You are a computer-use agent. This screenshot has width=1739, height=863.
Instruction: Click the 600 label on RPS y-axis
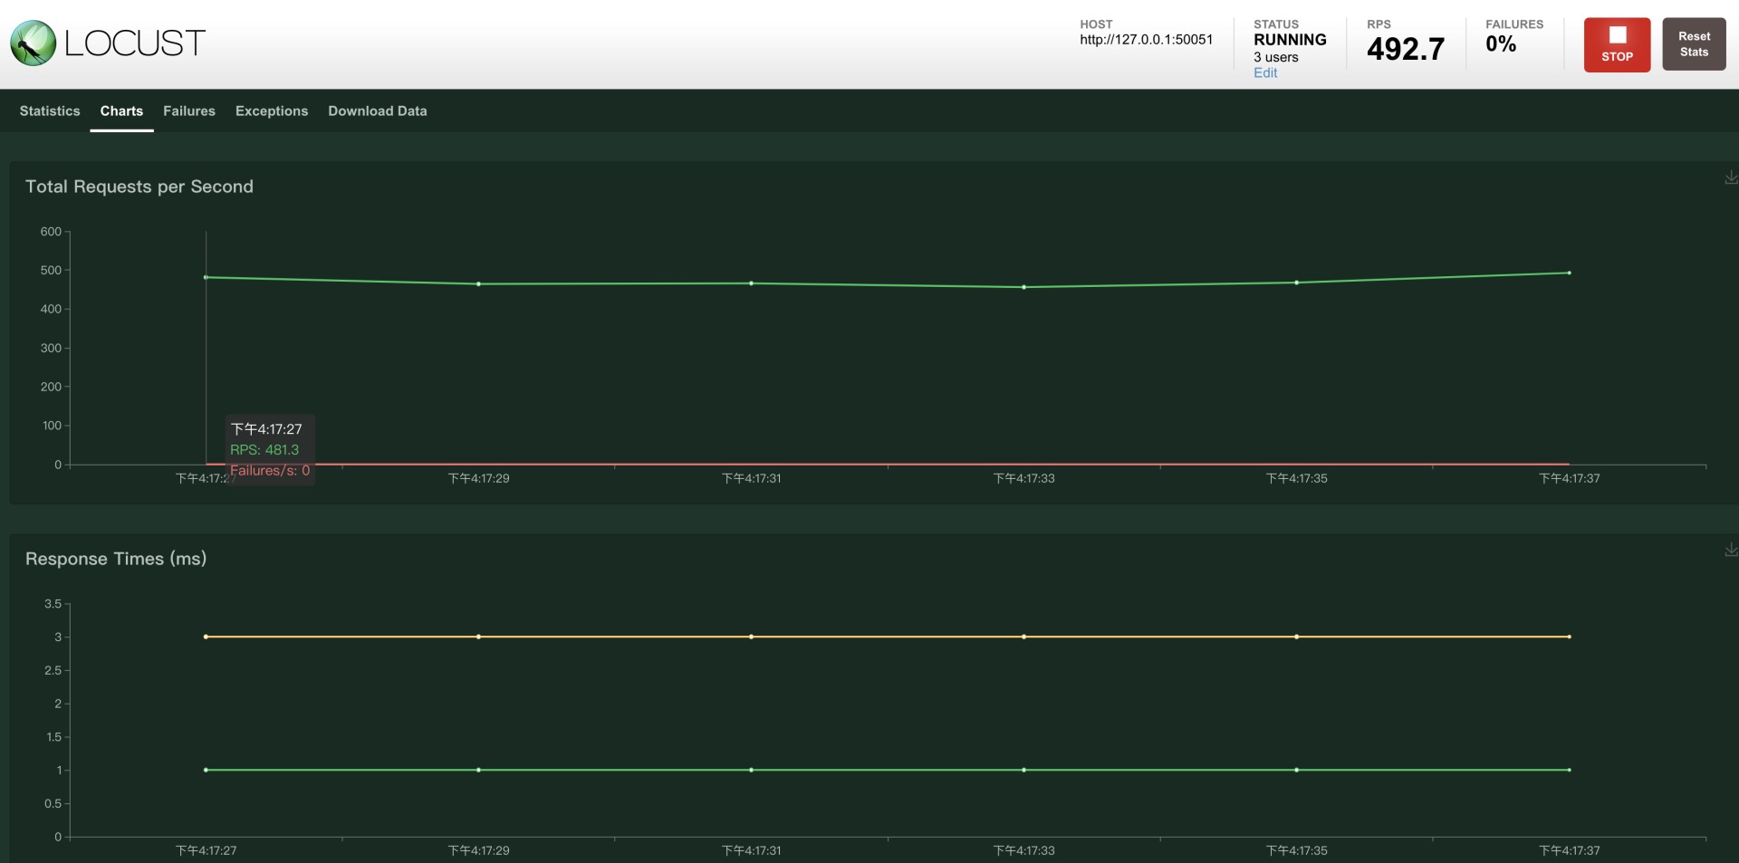pos(51,232)
